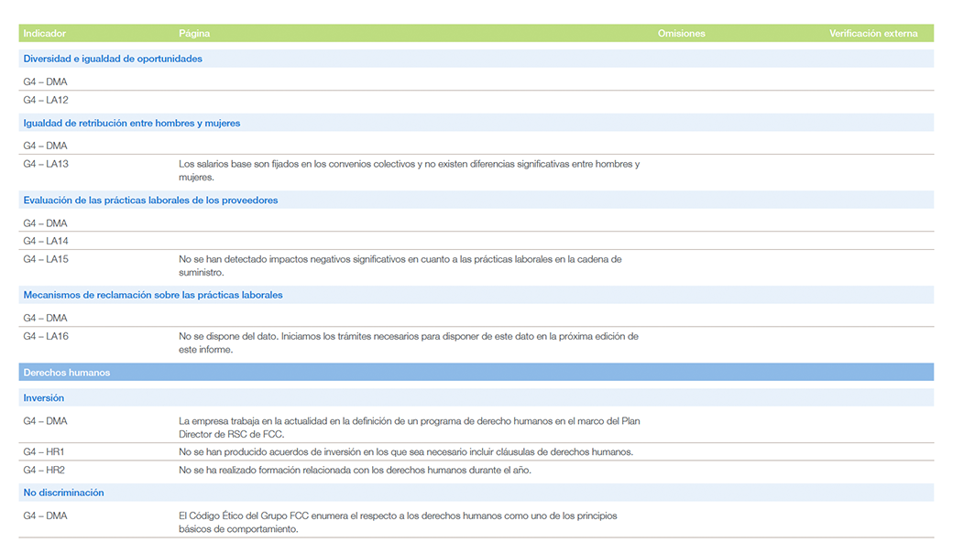Image resolution: width=953 pixels, height=553 pixels.
Task: Click the text 'No se dispone del dato'
Action: (228, 336)
